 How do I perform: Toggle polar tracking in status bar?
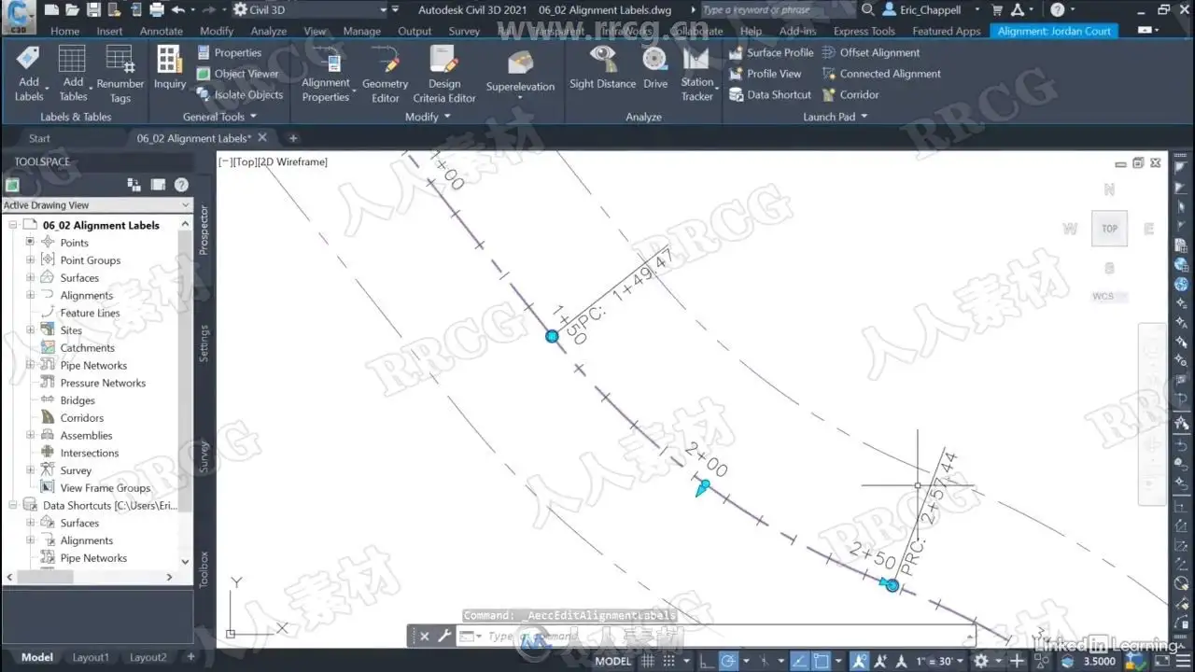728,661
